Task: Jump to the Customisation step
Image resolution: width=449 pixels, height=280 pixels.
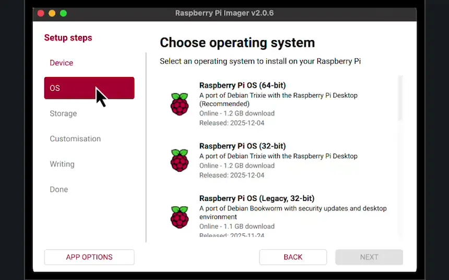Action: (x=75, y=139)
